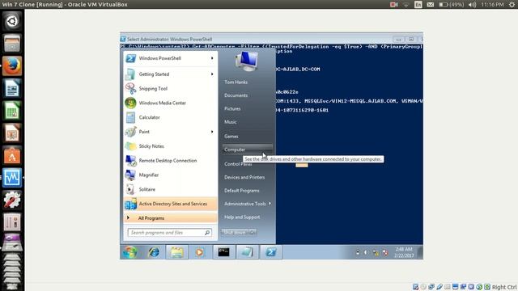Open Games link in Start menu
This screenshot has width=518, height=291.
(x=231, y=136)
